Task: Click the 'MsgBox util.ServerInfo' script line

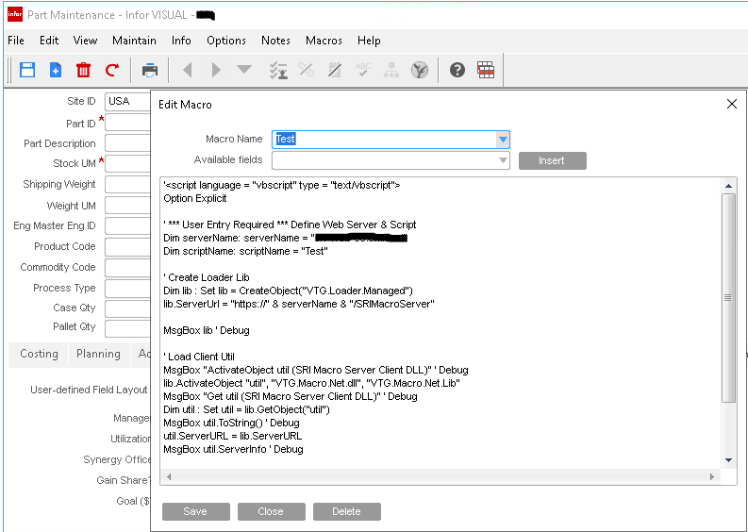Action: coord(233,449)
